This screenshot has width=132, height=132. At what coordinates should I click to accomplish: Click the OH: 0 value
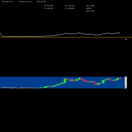[x=89, y=8]
